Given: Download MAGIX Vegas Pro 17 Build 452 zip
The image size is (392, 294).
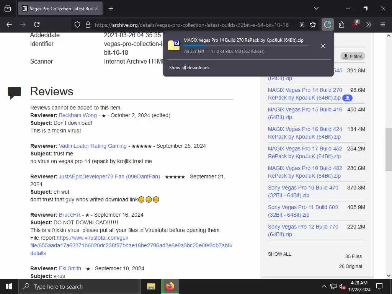Looking at the screenshot, I should click(x=305, y=152).
